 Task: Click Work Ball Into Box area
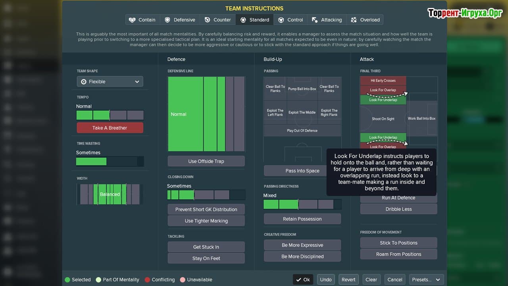tap(421, 118)
